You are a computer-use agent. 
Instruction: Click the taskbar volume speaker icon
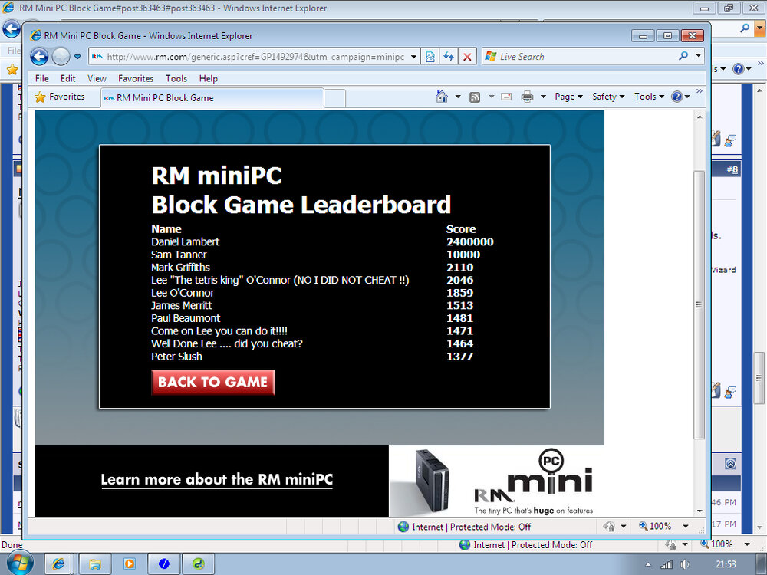coord(685,565)
